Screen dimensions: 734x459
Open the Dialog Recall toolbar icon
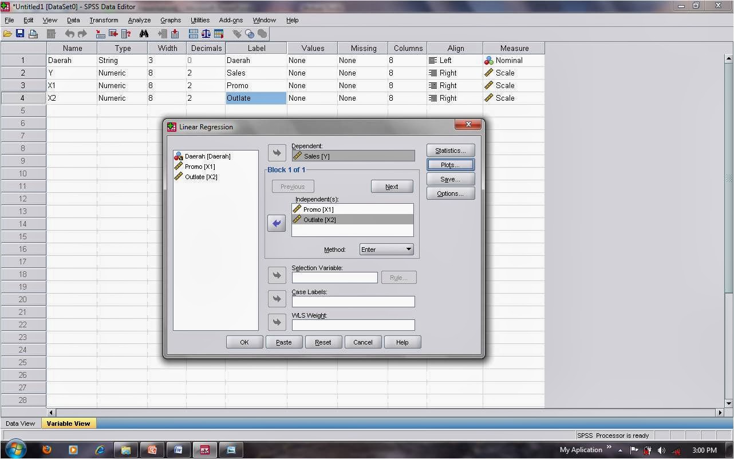point(51,34)
